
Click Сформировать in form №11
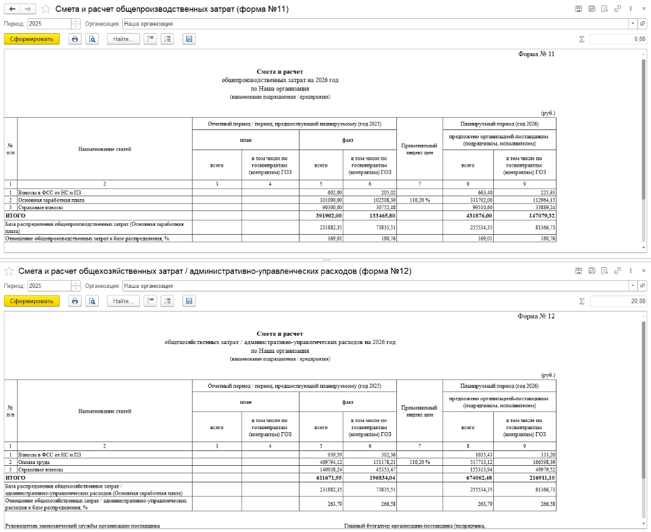(31, 39)
